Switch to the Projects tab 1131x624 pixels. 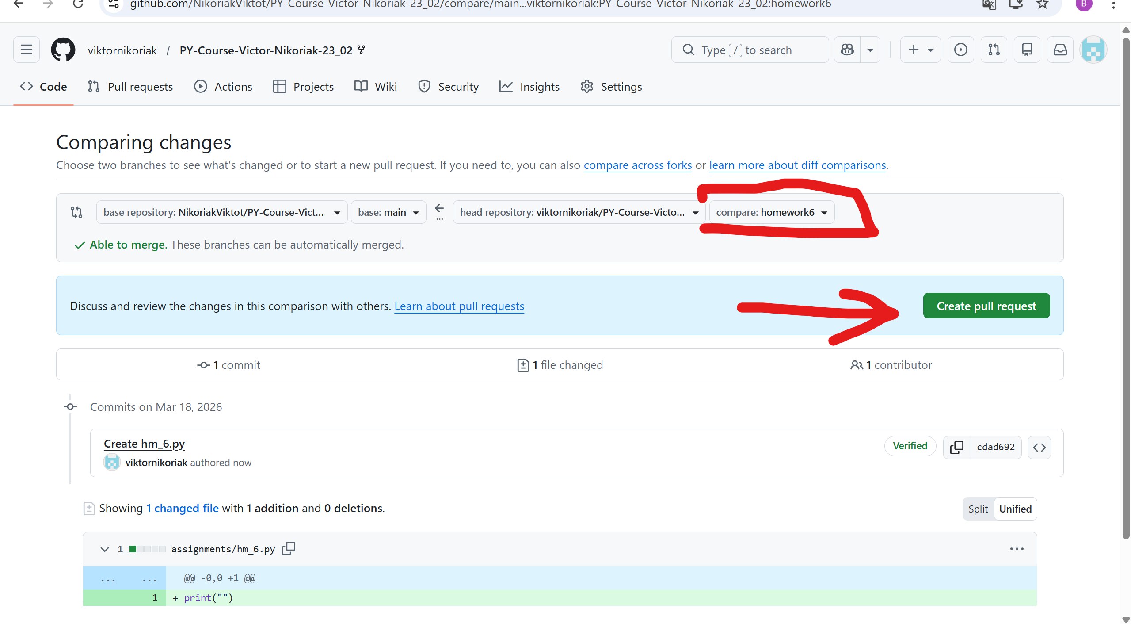click(x=303, y=87)
